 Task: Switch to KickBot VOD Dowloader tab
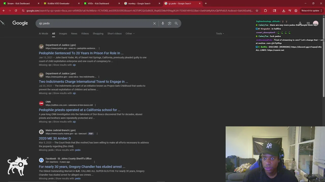58,4
